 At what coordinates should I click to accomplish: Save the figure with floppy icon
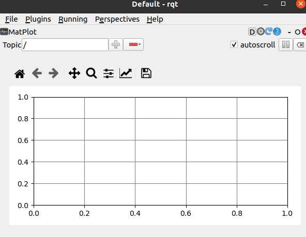point(146,73)
